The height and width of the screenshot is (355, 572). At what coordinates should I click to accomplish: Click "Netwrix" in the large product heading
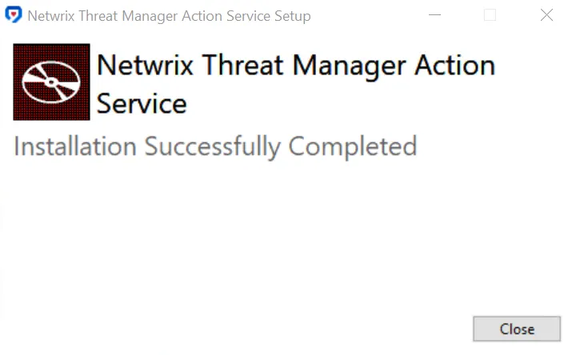(x=145, y=66)
